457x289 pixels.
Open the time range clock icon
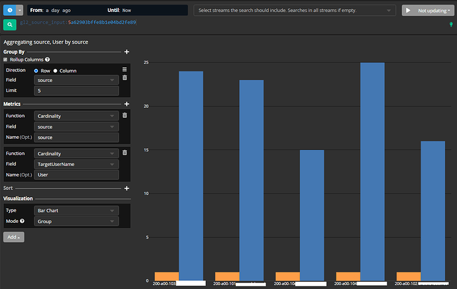(x=10, y=10)
